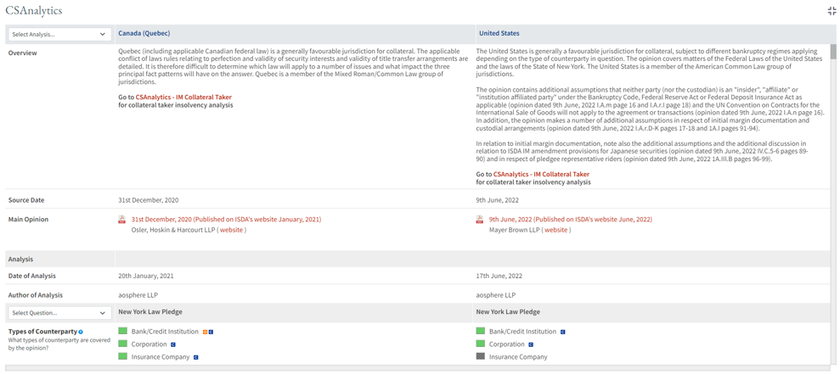The width and height of the screenshot is (840, 374).
Task: Visit Osler, Hoskin & Harcourt LLP website link
Action: (x=231, y=230)
